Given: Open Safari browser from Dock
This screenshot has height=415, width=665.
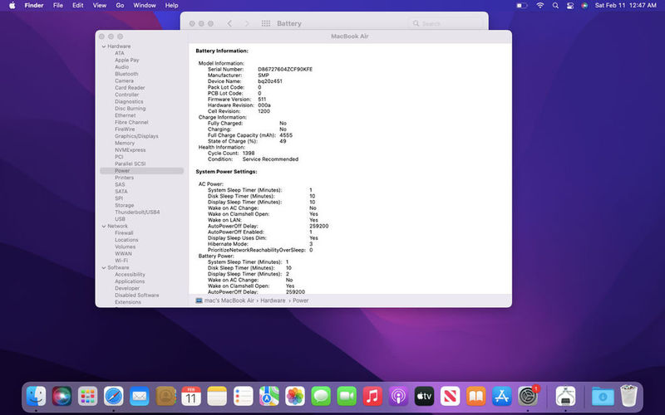Looking at the screenshot, I should [114, 397].
